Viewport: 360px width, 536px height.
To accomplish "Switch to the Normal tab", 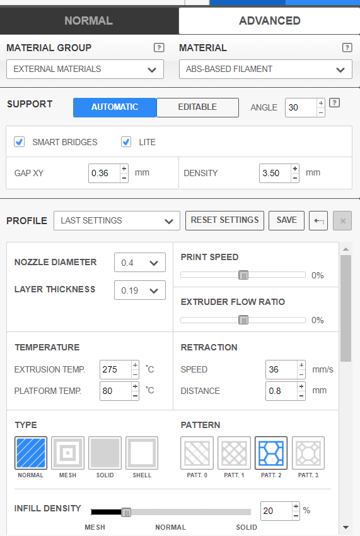I will click(89, 20).
